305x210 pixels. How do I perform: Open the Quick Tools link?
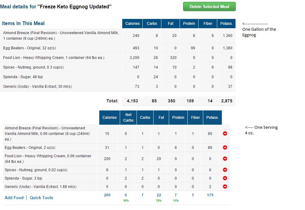click(x=42, y=198)
